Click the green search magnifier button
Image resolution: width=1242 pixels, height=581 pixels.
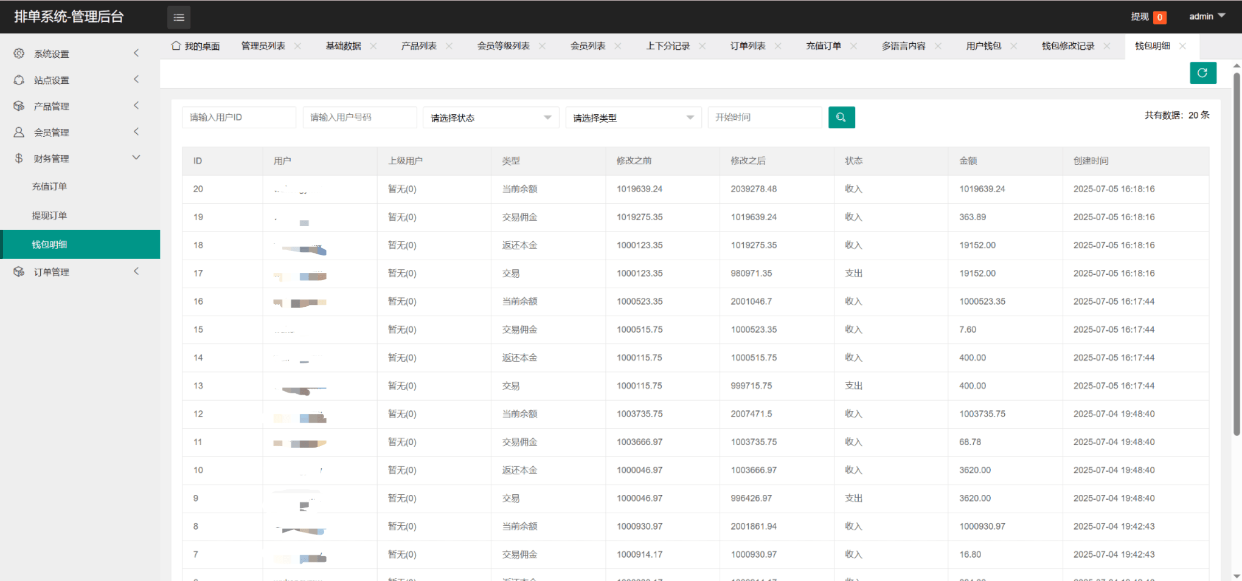coord(841,117)
